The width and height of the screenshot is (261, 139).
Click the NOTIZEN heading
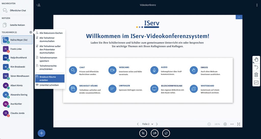pos(6,18)
